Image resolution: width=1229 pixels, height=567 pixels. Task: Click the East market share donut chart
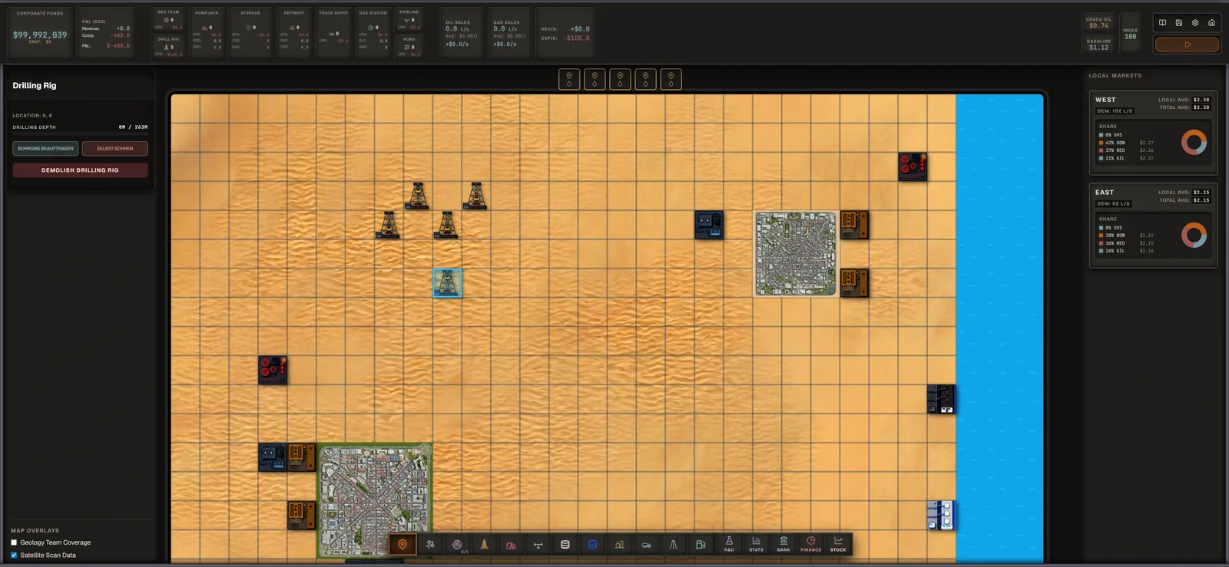[x=1194, y=235]
